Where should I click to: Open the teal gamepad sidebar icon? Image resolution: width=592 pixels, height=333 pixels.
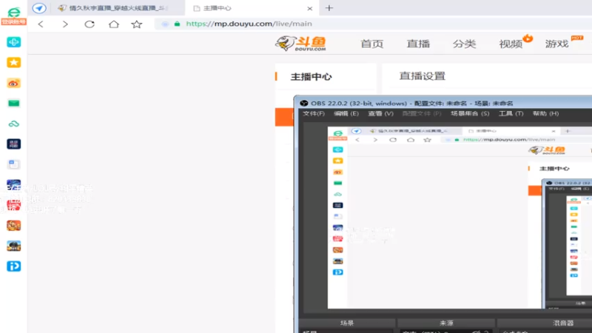click(x=13, y=42)
